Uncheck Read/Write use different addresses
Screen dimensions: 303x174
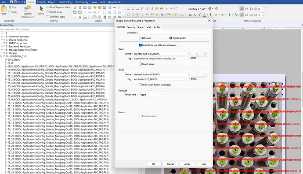tap(140, 45)
